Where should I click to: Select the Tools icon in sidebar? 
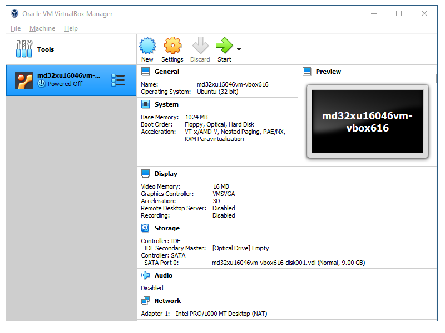tap(24, 49)
